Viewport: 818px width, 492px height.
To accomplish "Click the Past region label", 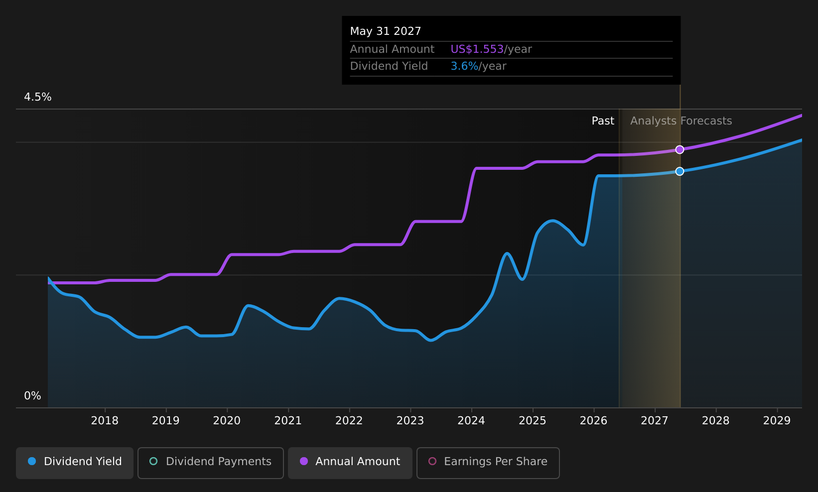I will coord(603,121).
